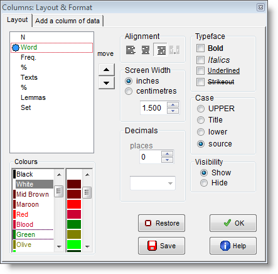This screenshot has height=274, width=278.
Task: Increase decimal places value
Action: click(x=167, y=154)
